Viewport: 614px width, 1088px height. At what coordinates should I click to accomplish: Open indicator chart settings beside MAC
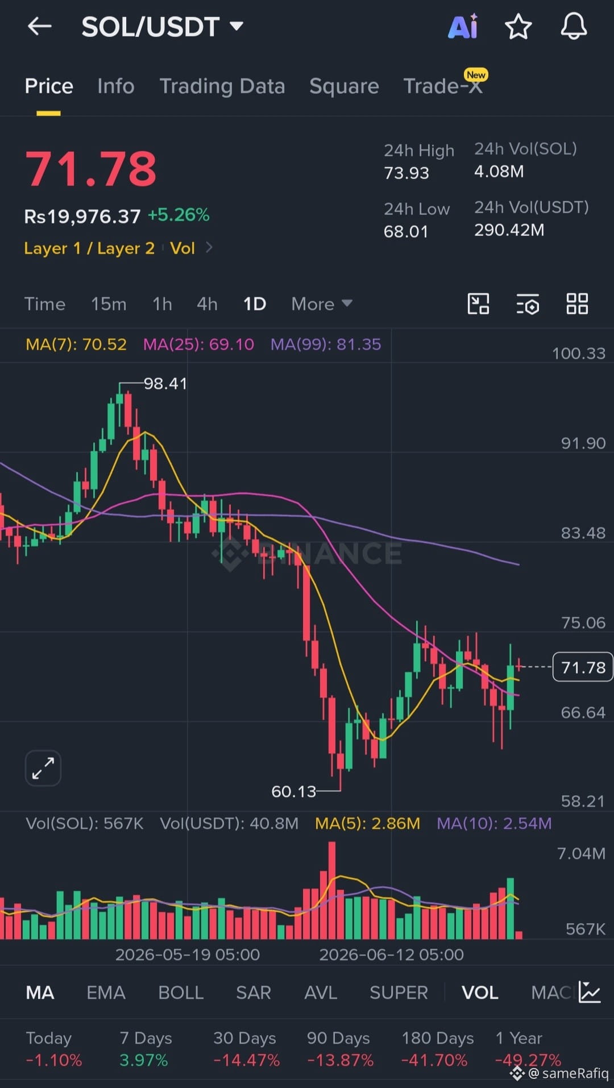pyautogui.click(x=590, y=992)
